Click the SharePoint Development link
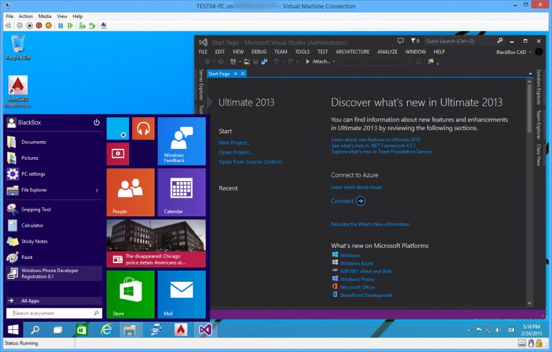 [366, 296]
